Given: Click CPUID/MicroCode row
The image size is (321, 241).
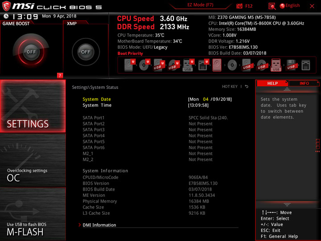Looking at the screenshot, I should (x=145, y=177).
